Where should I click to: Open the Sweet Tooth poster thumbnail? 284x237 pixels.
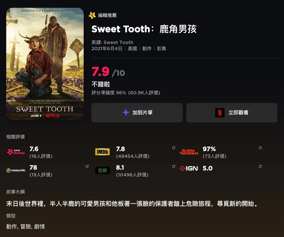[x=45, y=64]
